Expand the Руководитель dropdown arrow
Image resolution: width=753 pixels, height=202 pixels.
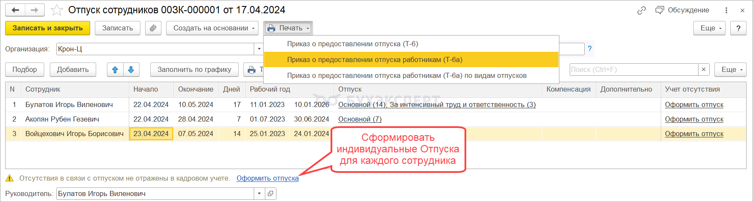point(259,193)
